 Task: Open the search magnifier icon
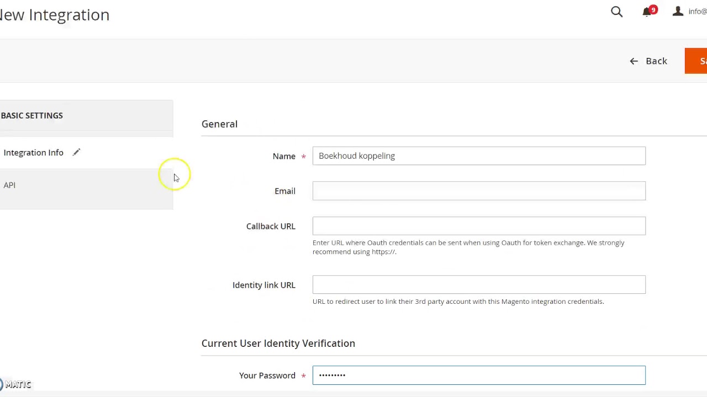point(616,12)
